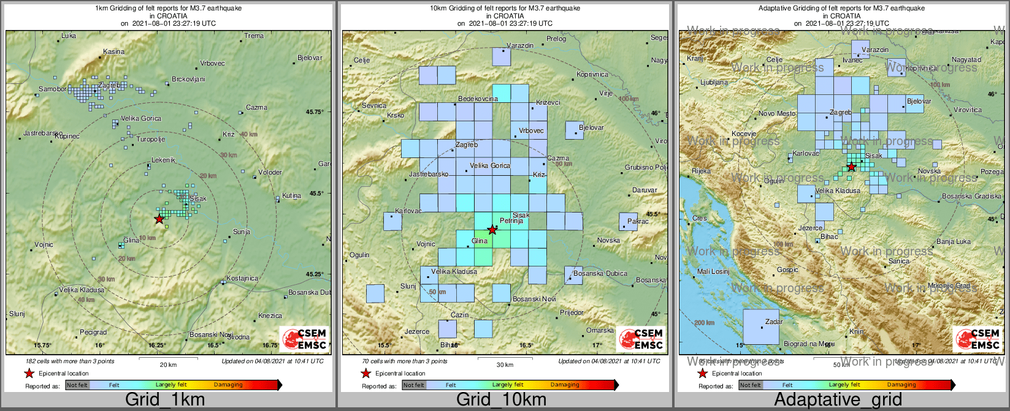Click the Mali Losinj label on the adaptive map
This screenshot has width=1010, height=411.
pos(713,271)
